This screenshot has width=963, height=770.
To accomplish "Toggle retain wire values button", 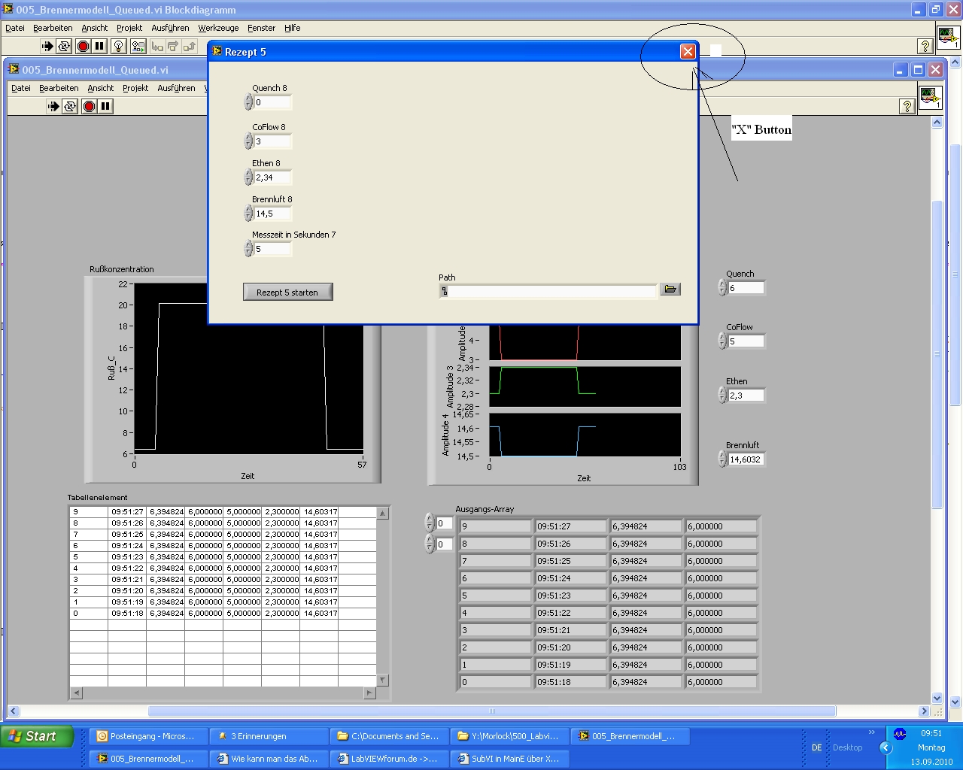I will point(138,47).
